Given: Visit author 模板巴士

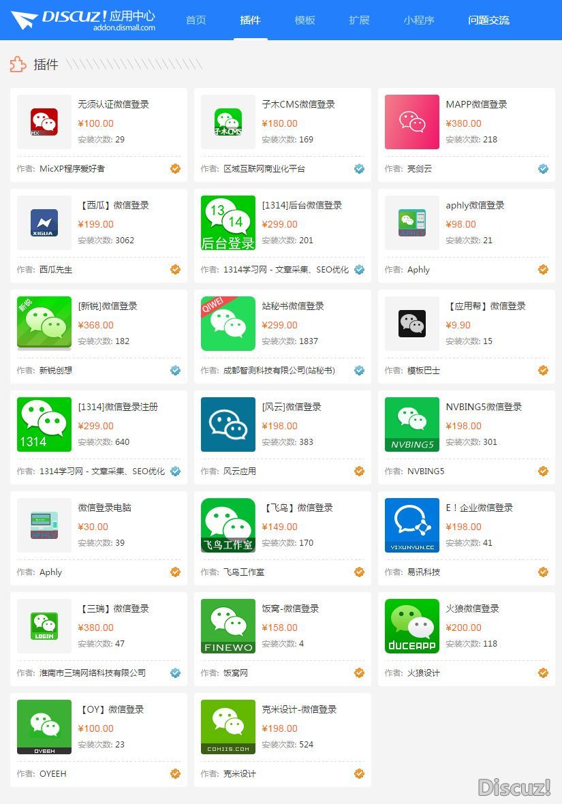Looking at the screenshot, I should pos(424,370).
